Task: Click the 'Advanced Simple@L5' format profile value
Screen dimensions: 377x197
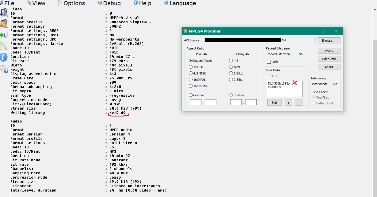Action: coord(130,22)
